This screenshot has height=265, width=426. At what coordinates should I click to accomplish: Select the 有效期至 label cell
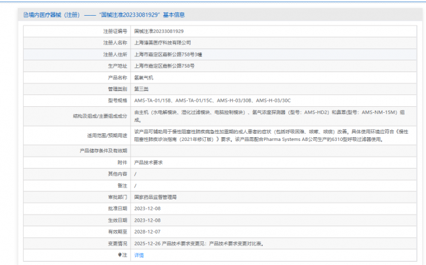point(77,232)
